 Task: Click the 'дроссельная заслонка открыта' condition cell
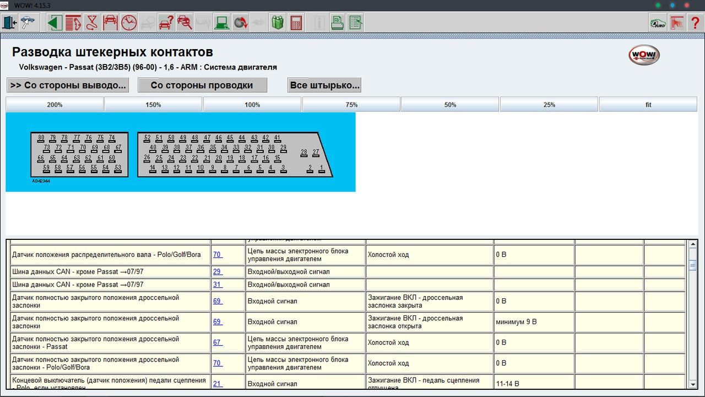[x=429, y=321]
